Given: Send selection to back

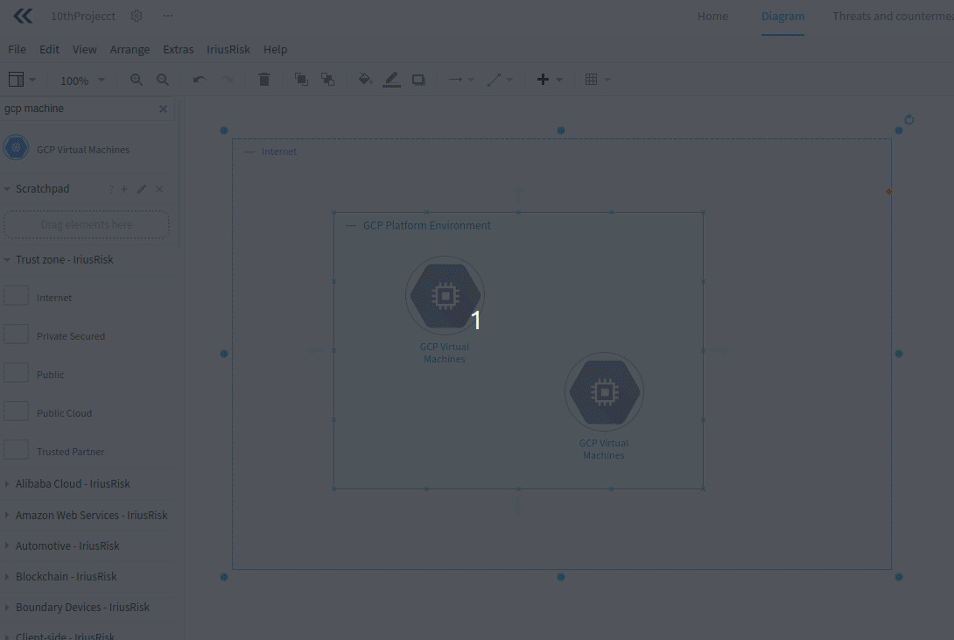Looking at the screenshot, I should [x=327, y=79].
